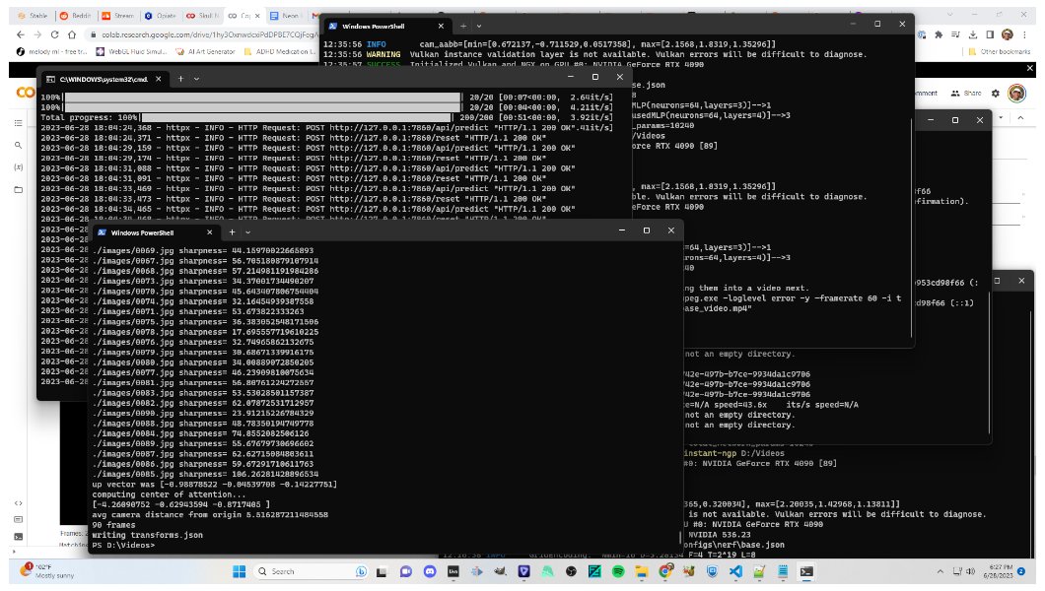Open Spotify from the taskbar

[x=618, y=571]
